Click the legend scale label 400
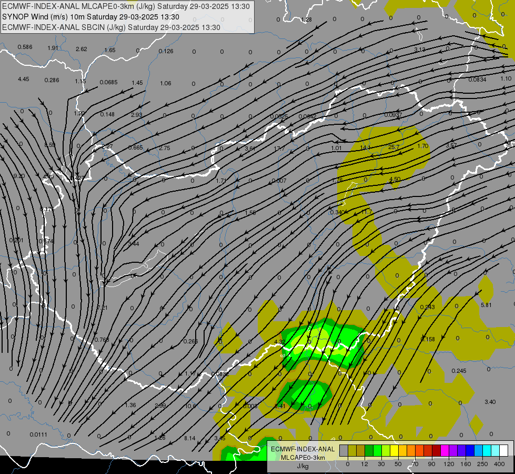 click(499, 464)
